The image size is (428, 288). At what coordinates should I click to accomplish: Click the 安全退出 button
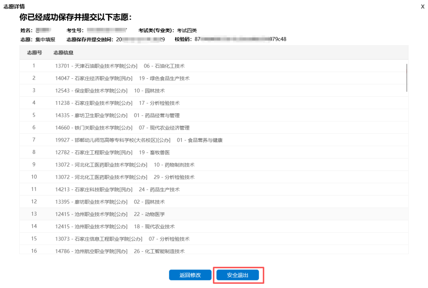click(x=238, y=275)
